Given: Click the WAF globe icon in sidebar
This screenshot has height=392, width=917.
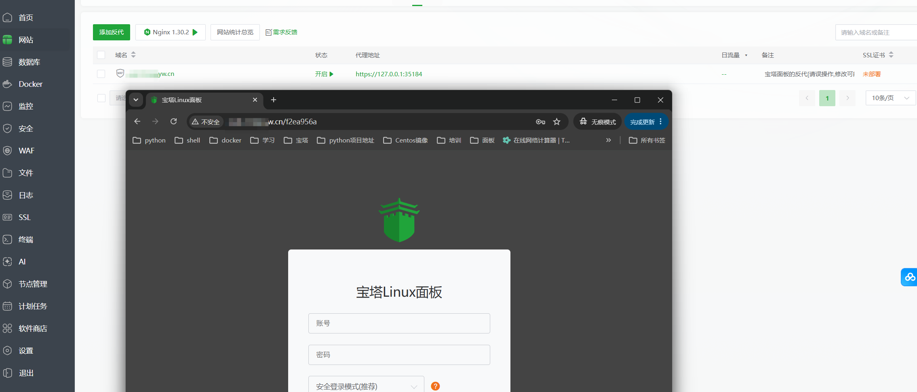Looking at the screenshot, I should 7,151.
